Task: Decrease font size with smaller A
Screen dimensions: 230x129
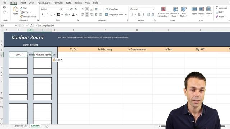Action: click(76, 9)
